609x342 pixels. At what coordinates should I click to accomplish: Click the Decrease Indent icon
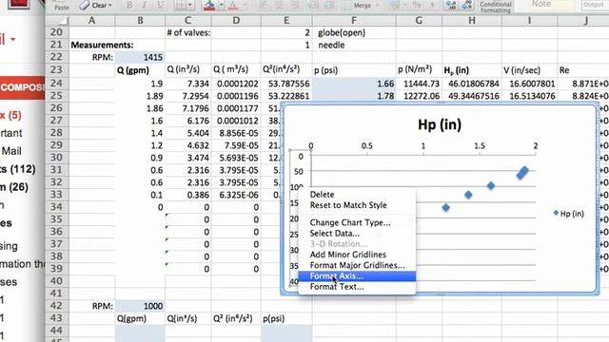(313, 6)
